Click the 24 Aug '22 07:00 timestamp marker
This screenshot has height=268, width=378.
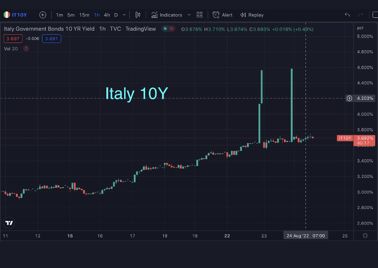305,235
